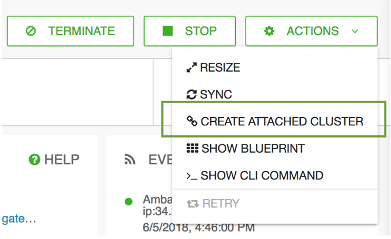This screenshot has height=239, width=391.
Task: Click the chain link icon
Action: (x=192, y=121)
